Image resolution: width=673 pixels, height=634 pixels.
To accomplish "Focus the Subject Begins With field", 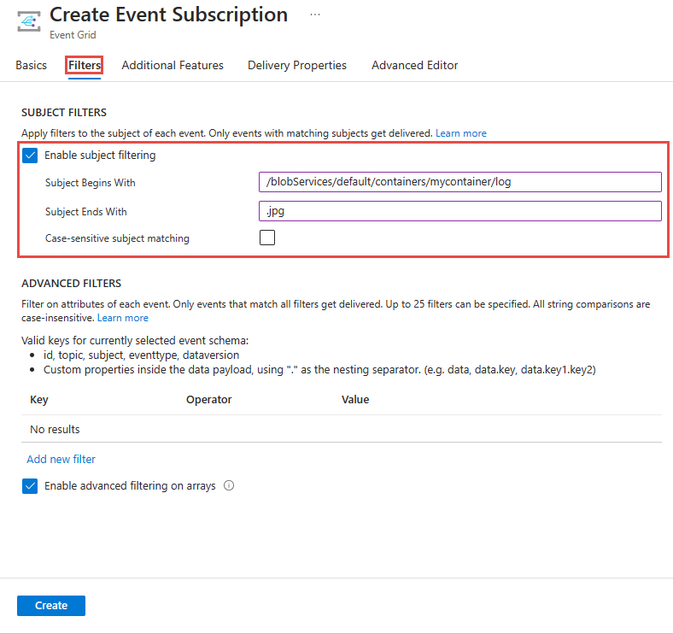I will [459, 182].
